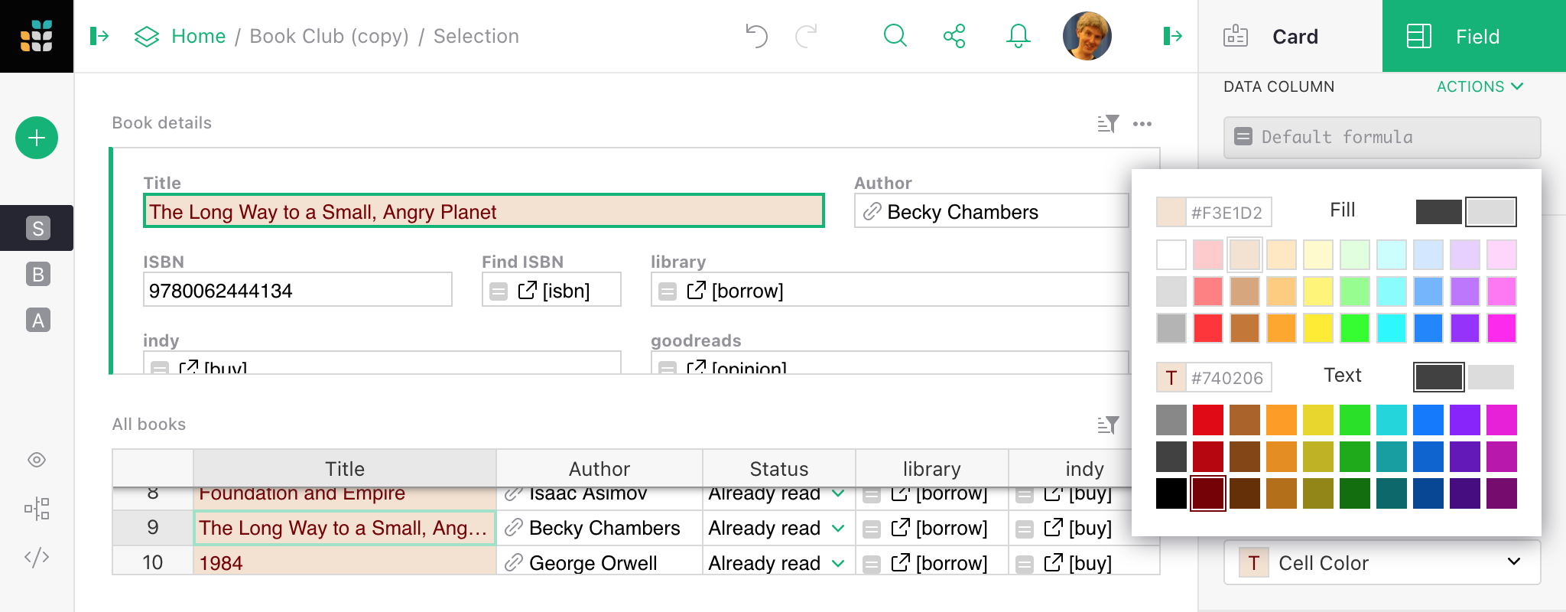Expand the ACTIONS dropdown

[1480, 86]
